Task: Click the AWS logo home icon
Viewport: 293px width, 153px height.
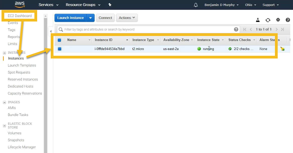Action: click(x=20, y=5)
